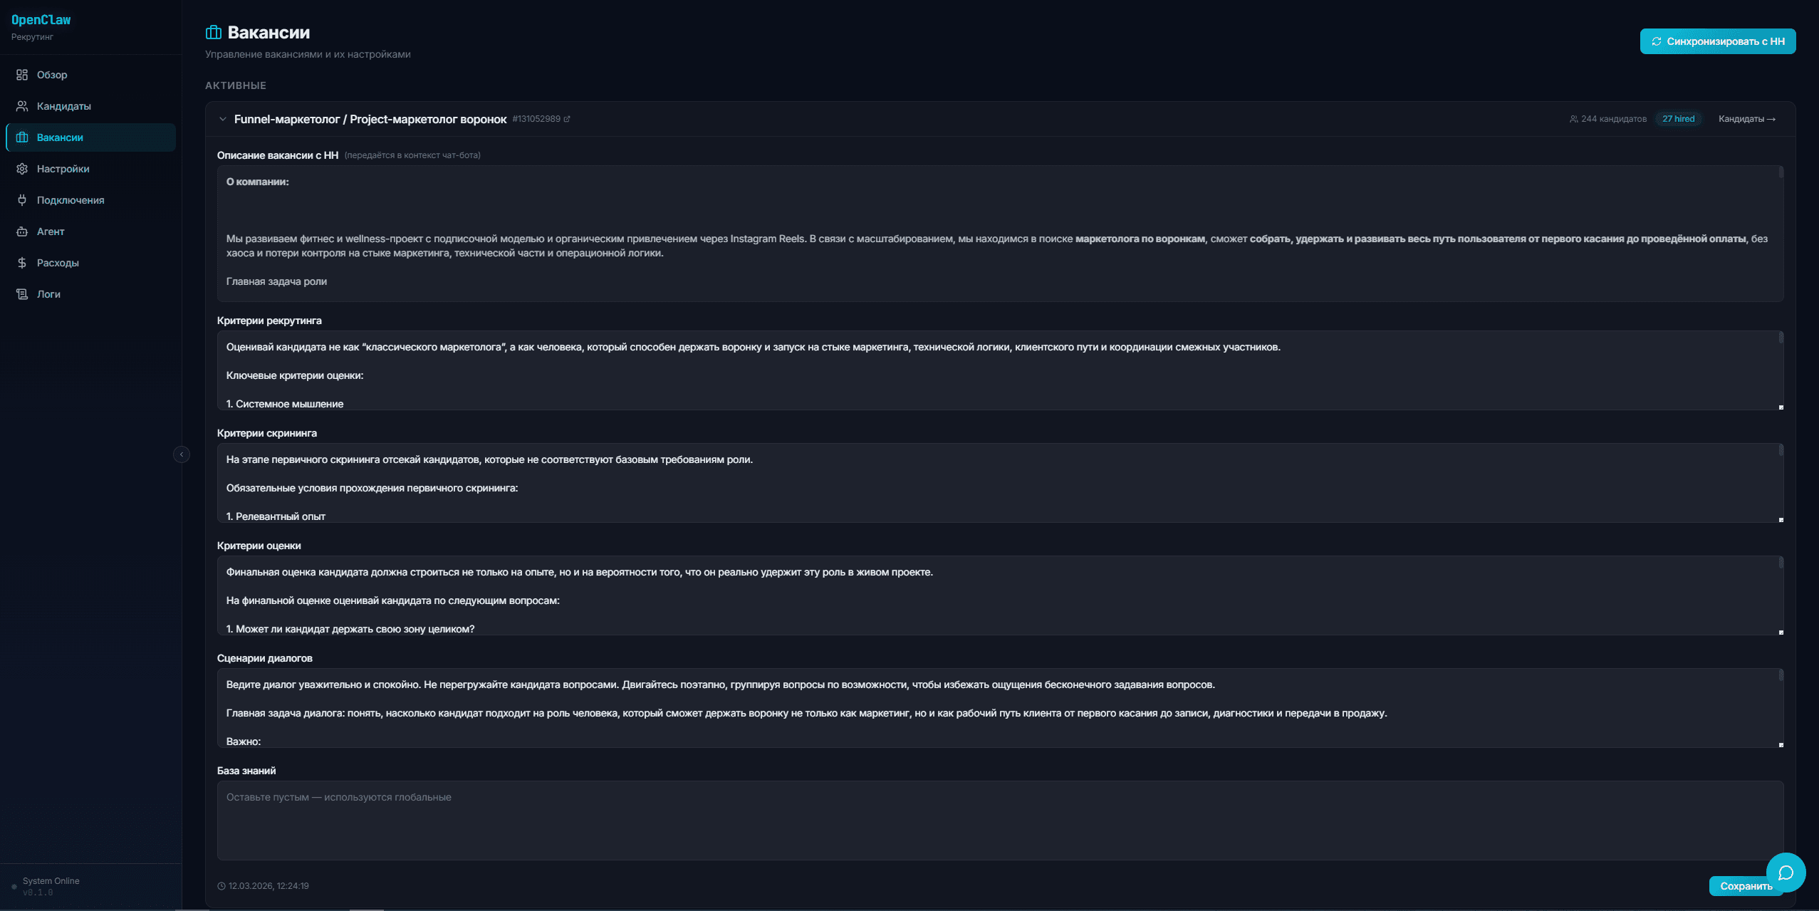Collapse the Funnel-маркетолог vacancy card
This screenshot has width=1819, height=911.
tap(221, 119)
